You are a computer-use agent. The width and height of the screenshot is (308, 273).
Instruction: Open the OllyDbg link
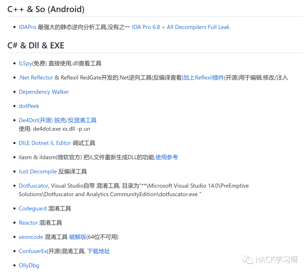click(29, 265)
